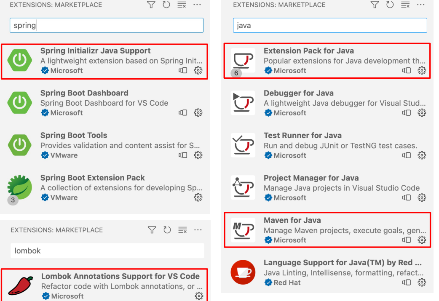Open Language Support for Java(TM) by Red title
Viewport: 439px width, 301px height.
343,262
